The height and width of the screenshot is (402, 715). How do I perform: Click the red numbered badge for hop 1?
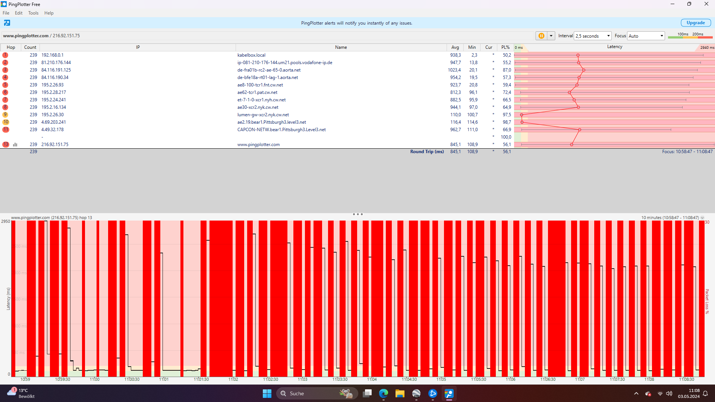coord(5,55)
